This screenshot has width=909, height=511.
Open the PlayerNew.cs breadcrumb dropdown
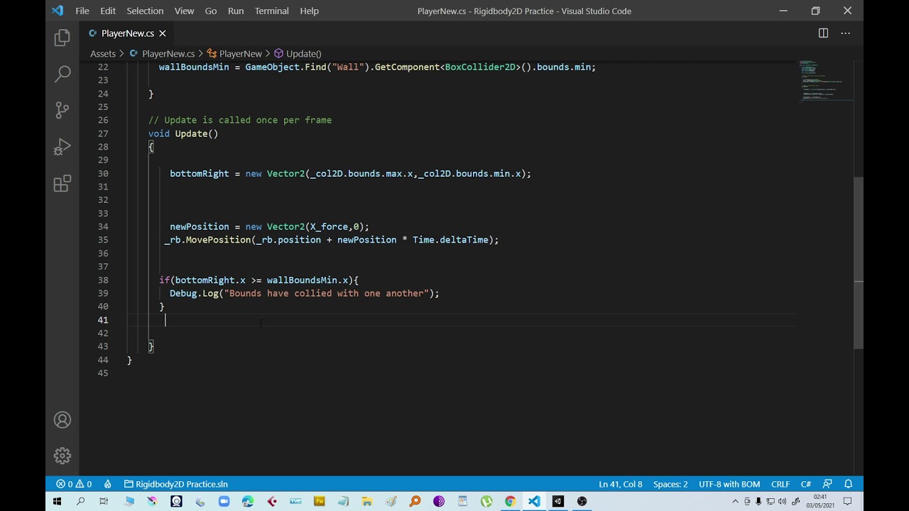click(x=162, y=53)
